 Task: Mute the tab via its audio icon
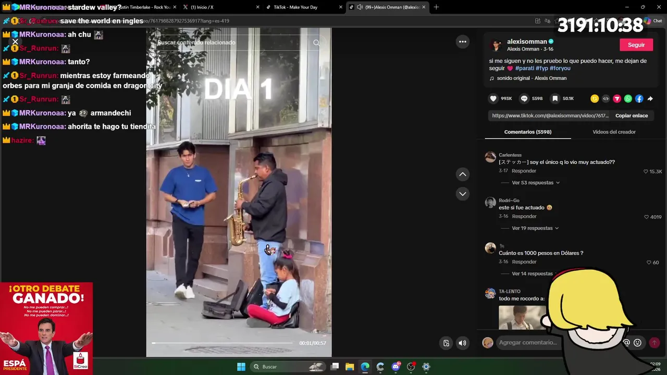(360, 7)
